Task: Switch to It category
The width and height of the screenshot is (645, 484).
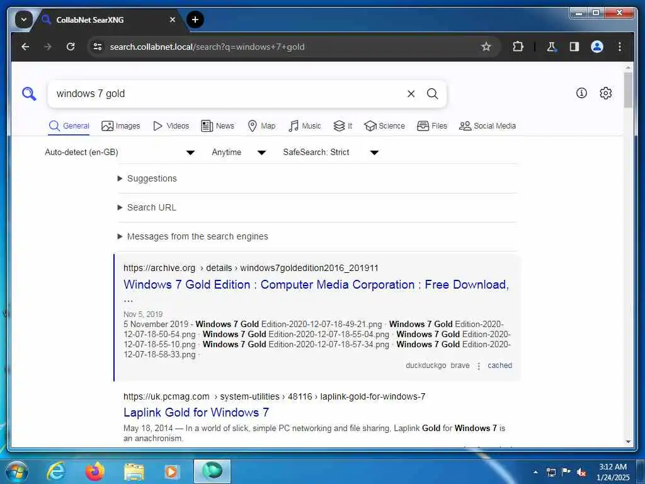Action: [x=343, y=126]
